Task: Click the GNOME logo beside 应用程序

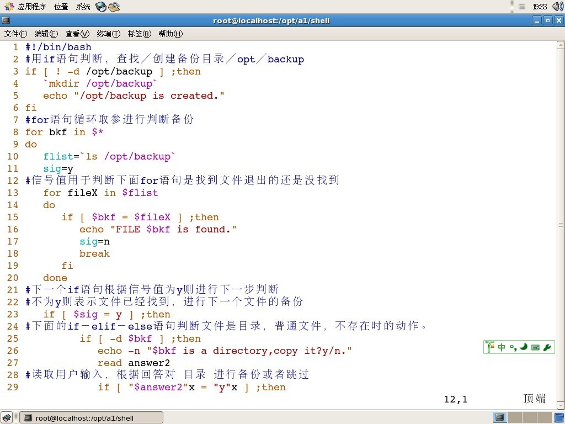Action: coord(9,7)
